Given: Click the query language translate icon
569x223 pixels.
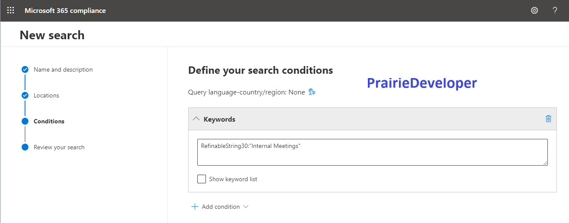Looking at the screenshot, I should point(312,92).
